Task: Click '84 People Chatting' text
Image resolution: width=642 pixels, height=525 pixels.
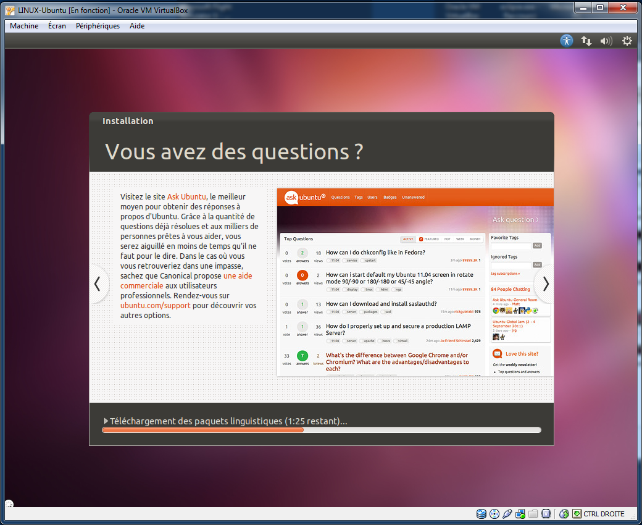Action: [510, 289]
